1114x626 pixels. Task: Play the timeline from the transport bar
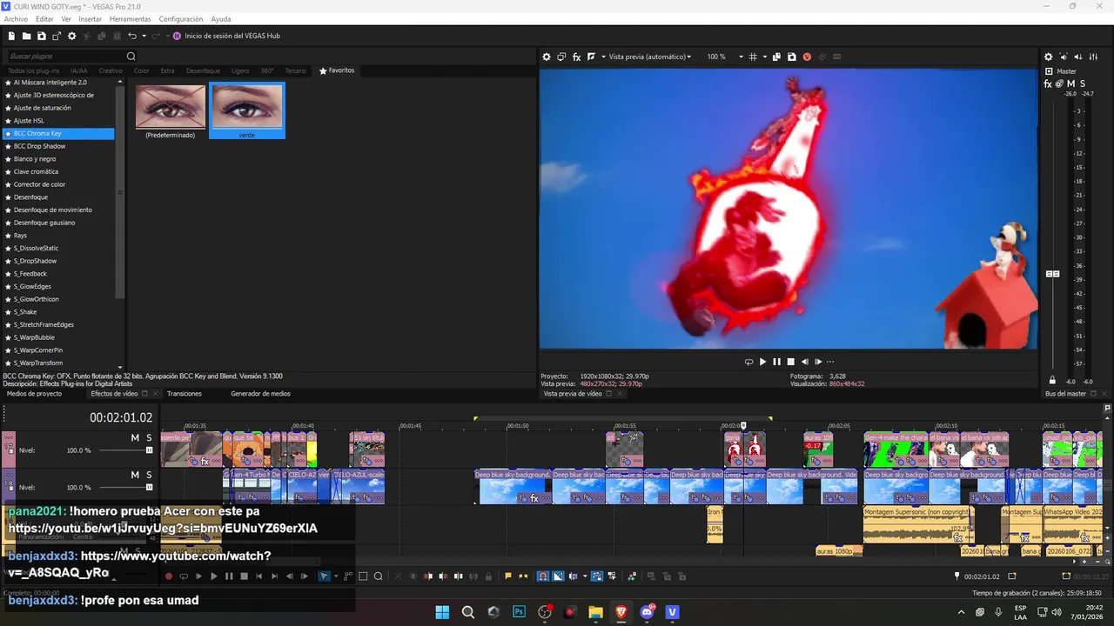[214, 576]
